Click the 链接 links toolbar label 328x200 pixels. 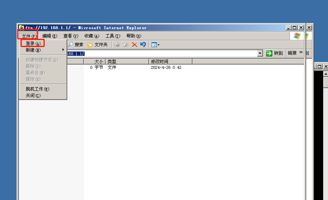point(292,53)
